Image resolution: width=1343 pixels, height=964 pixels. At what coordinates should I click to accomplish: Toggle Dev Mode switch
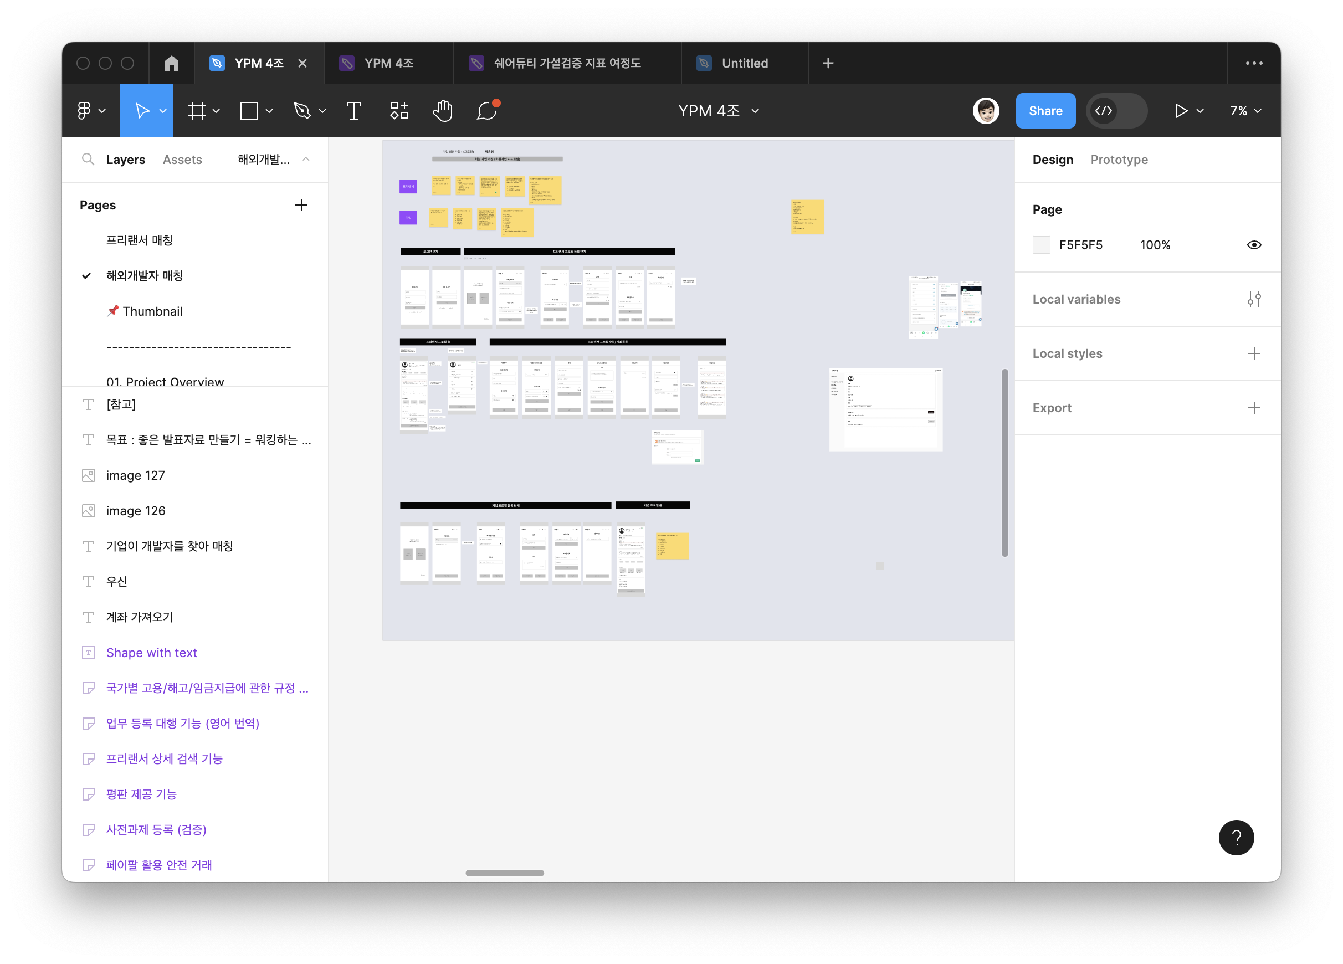[1116, 111]
